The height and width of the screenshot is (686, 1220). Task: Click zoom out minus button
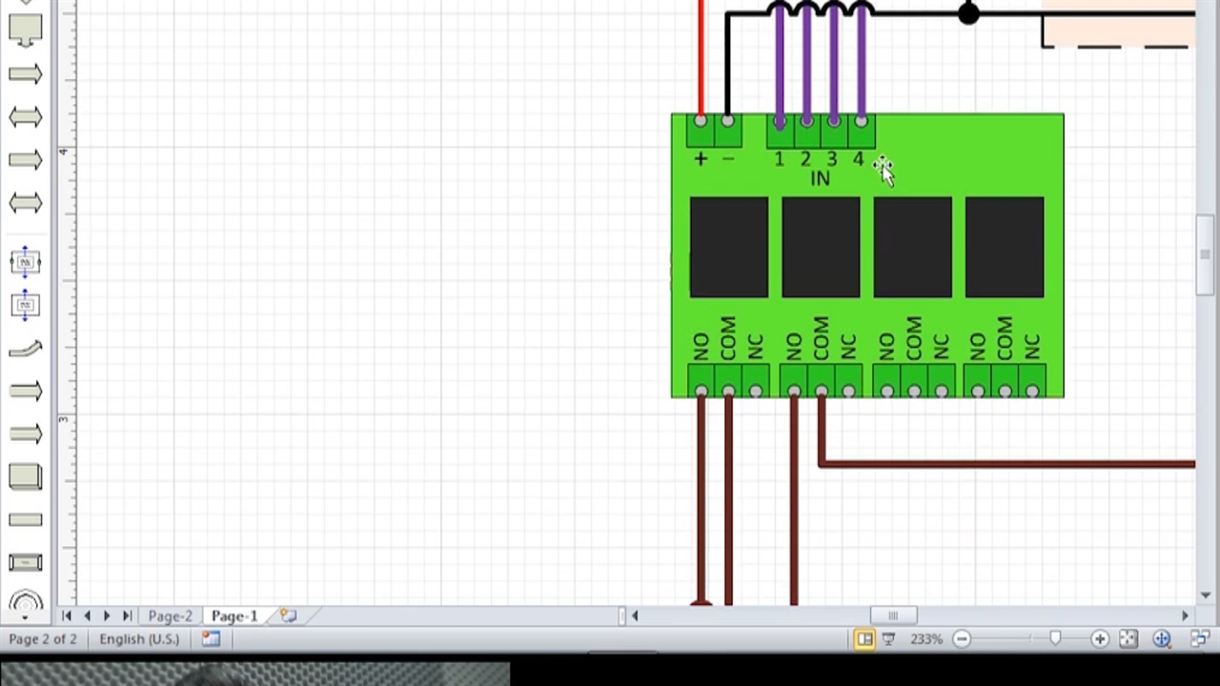pos(962,639)
